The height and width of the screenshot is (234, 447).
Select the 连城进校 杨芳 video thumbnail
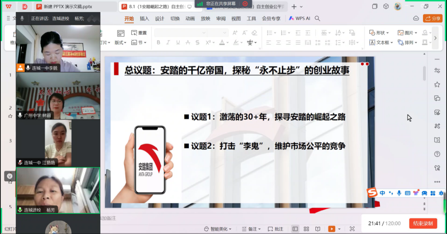pyautogui.click(x=58, y=190)
